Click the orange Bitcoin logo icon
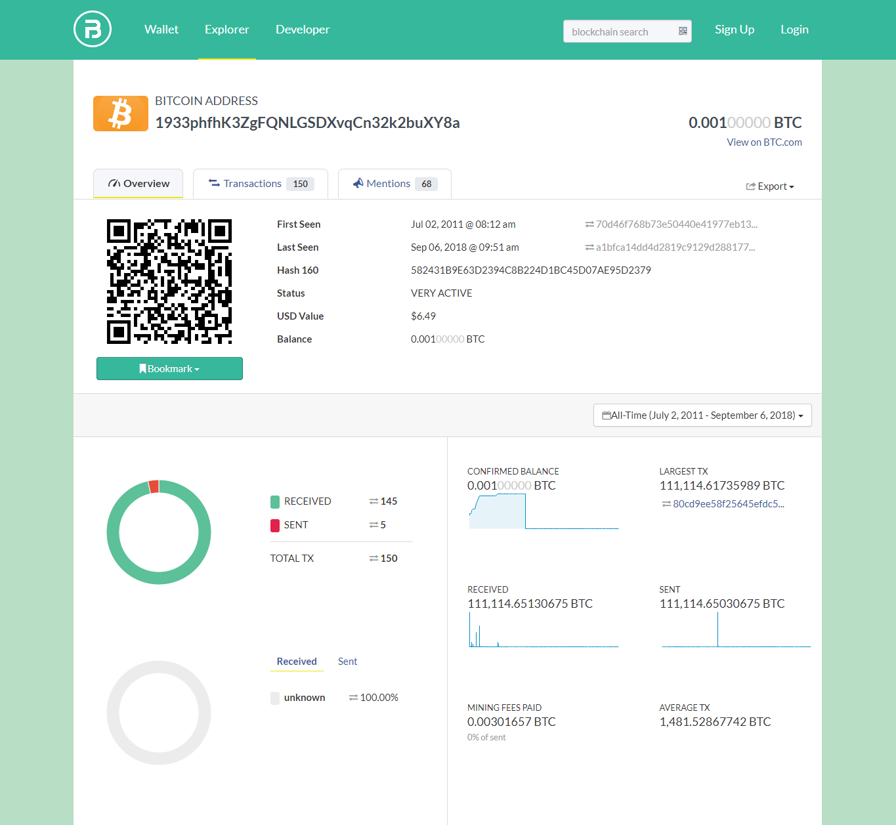 (x=121, y=114)
